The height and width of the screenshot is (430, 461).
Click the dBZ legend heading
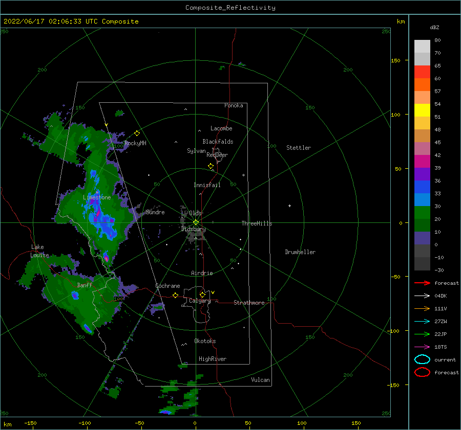[x=434, y=27]
